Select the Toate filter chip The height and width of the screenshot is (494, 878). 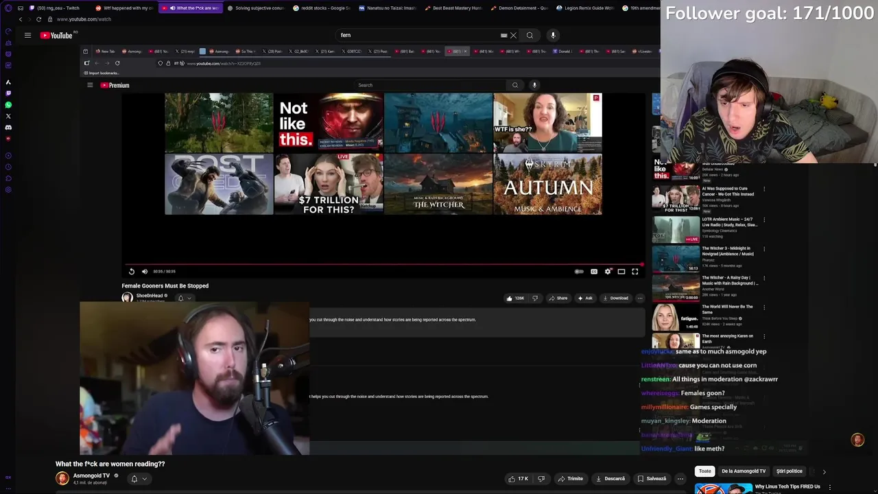pyautogui.click(x=705, y=471)
